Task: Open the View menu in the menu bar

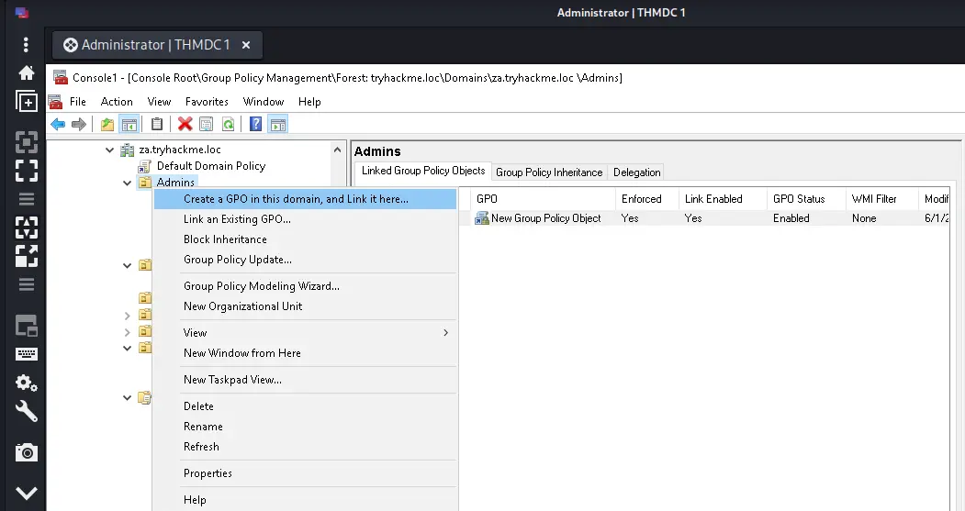Action: click(159, 102)
